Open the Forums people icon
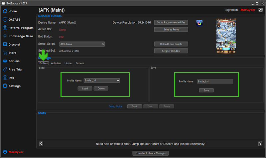The width and height of the screenshot is (266, 158). click(x=5, y=61)
